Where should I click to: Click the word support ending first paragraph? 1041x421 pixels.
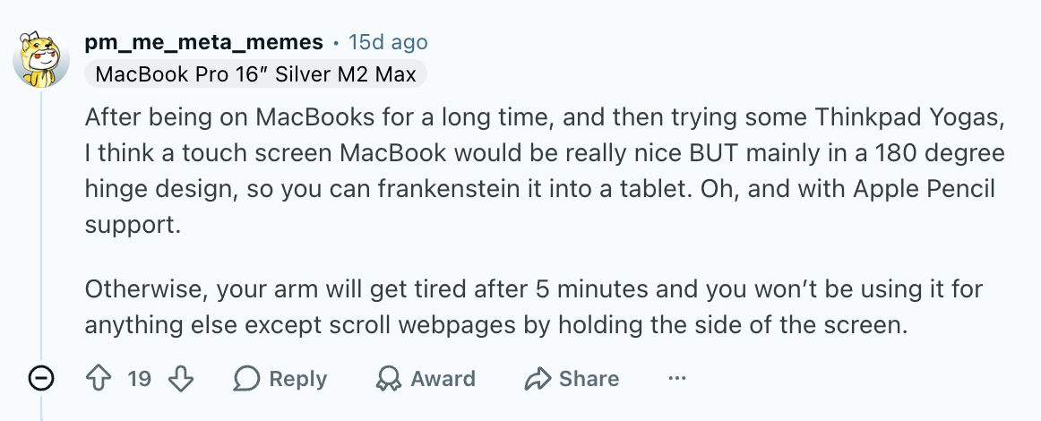click(x=132, y=226)
